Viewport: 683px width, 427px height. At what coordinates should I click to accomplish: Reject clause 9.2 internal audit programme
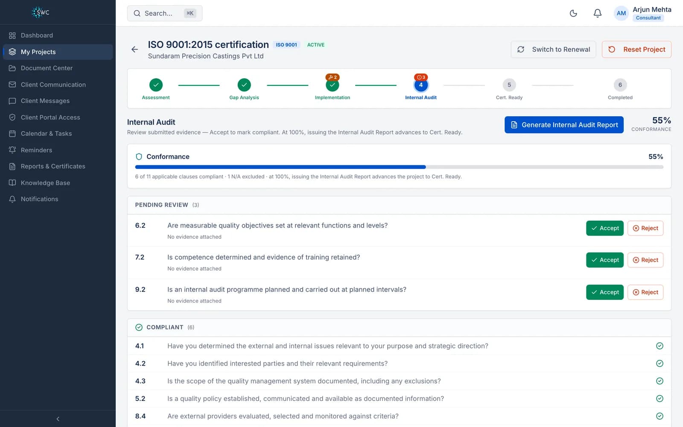645,292
